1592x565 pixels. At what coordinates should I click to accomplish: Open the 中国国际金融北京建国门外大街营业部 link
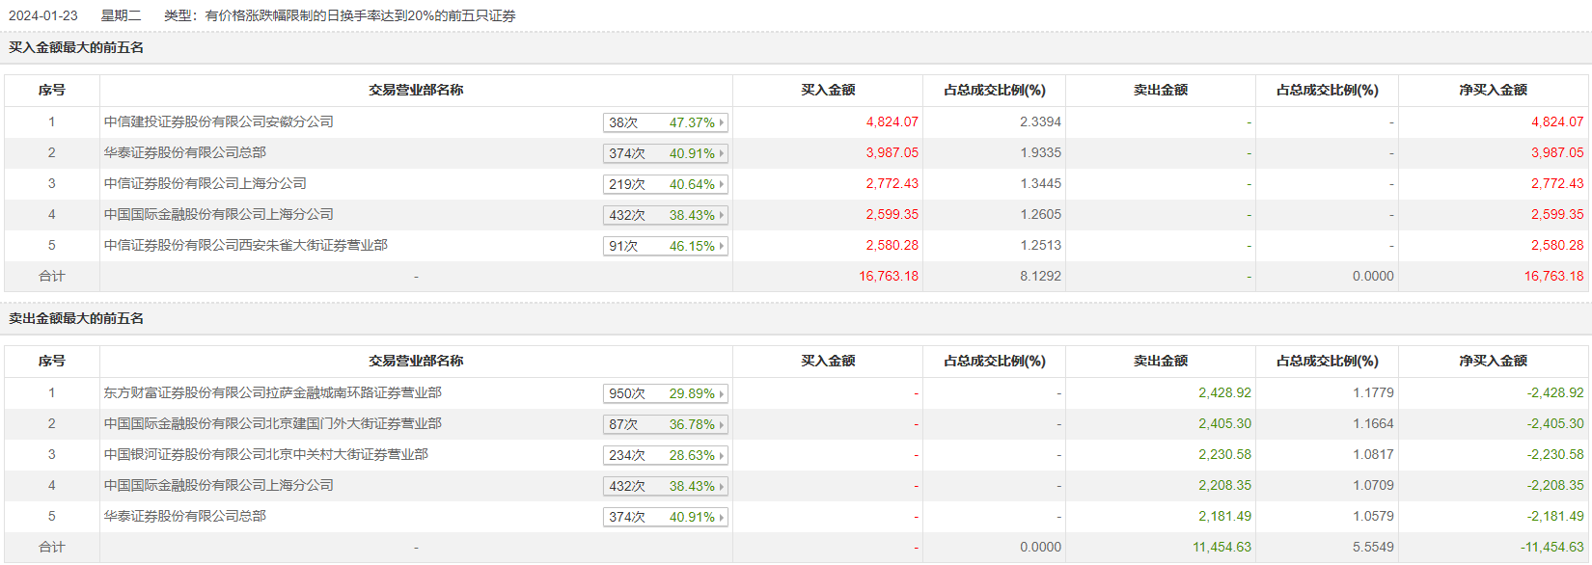tap(273, 423)
